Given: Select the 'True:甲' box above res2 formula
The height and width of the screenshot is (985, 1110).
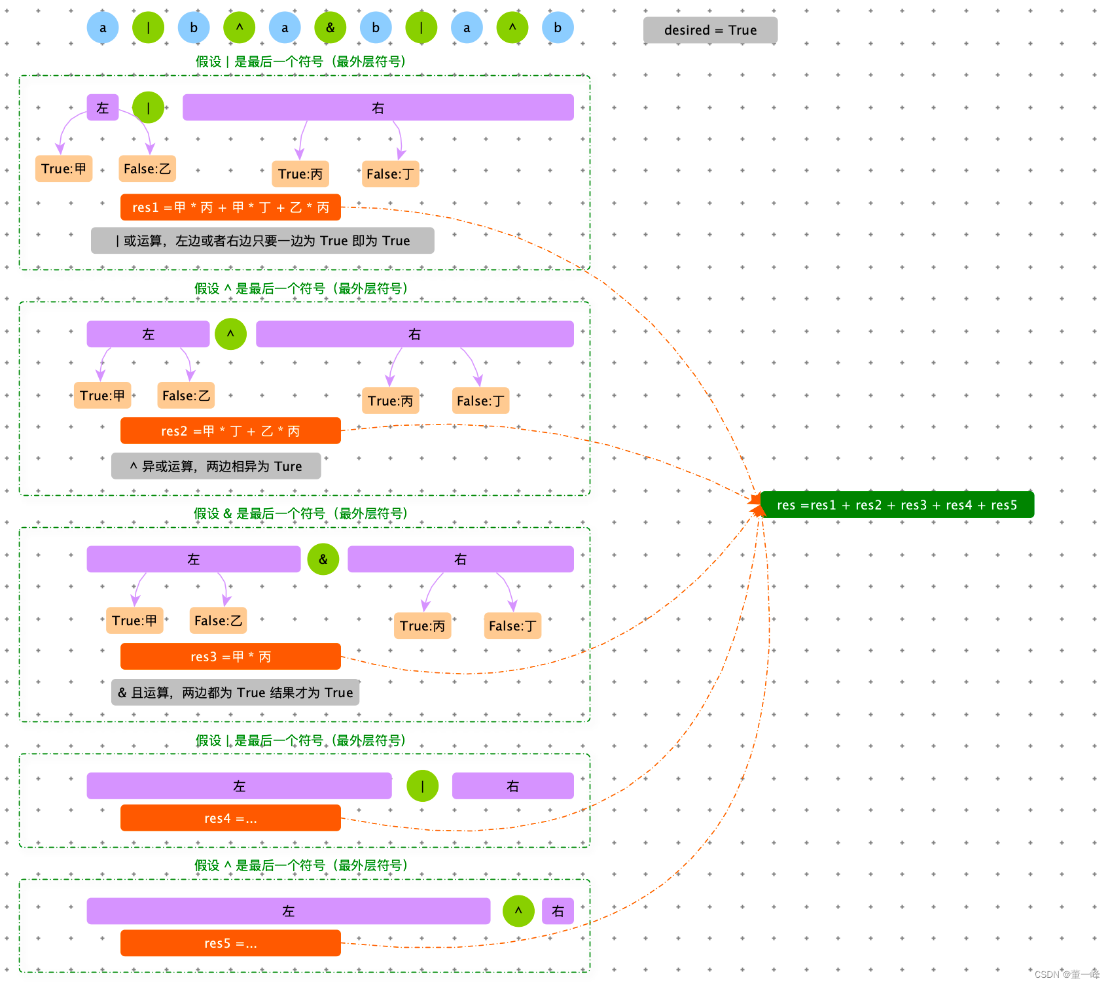Looking at the screenshot, I should click(103, 396).
